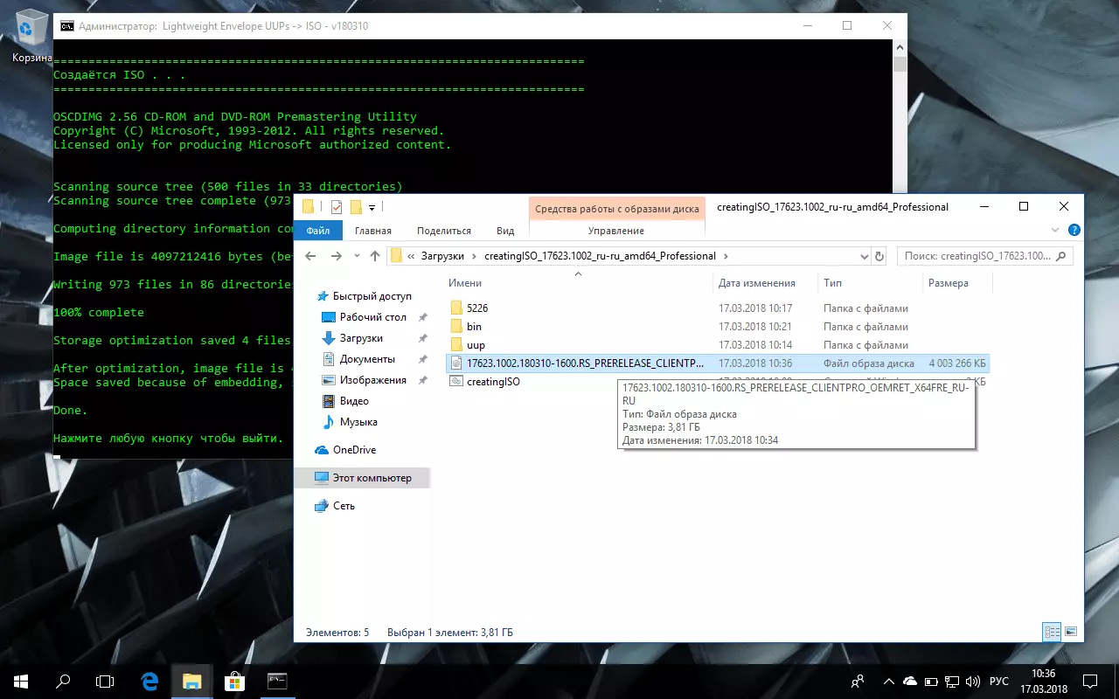
Task: Unpin Загрузки from Quick access
Action: pyautogui.click(x=423, y=338)
